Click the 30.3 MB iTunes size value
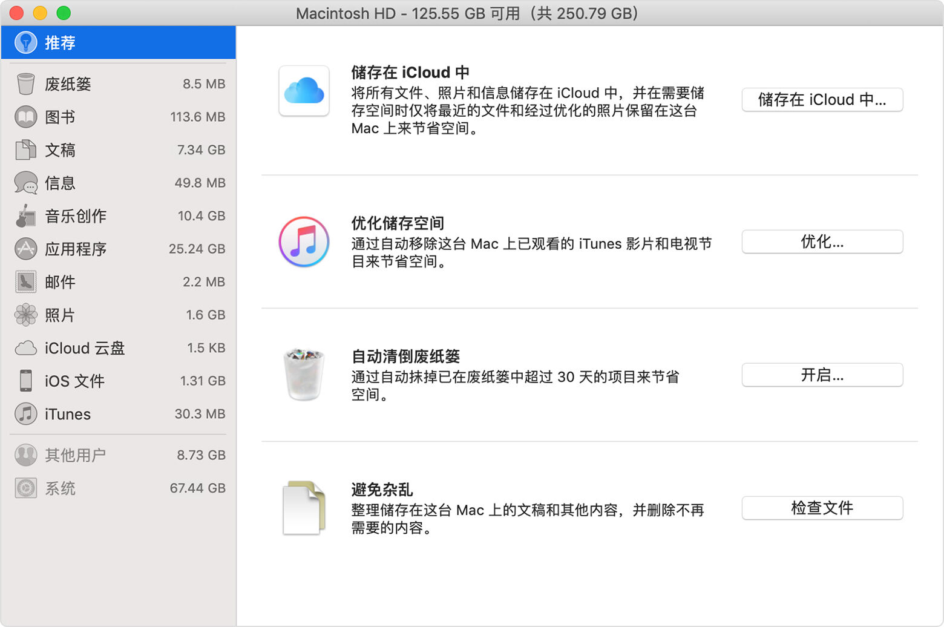944x627 pixels. 200,414
